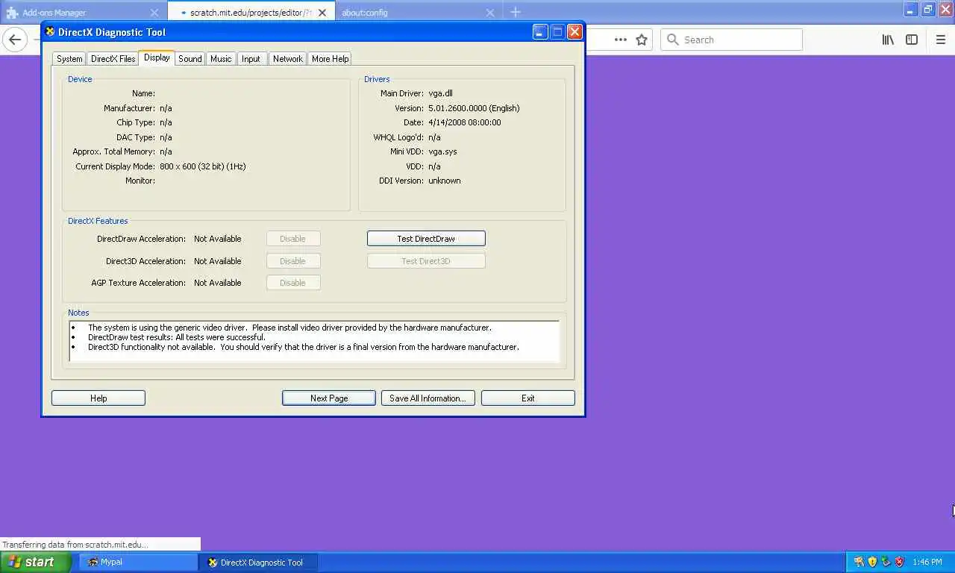Open the Network tab

[287, 59]
